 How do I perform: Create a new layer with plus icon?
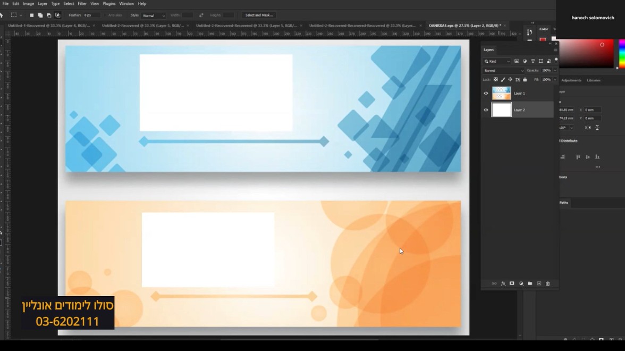(539, 283)
